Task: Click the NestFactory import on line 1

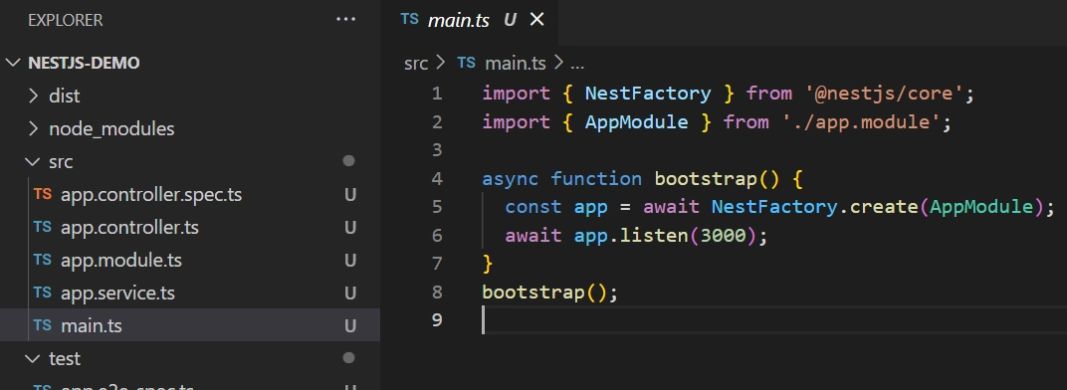Action: [x=648, y=94]
